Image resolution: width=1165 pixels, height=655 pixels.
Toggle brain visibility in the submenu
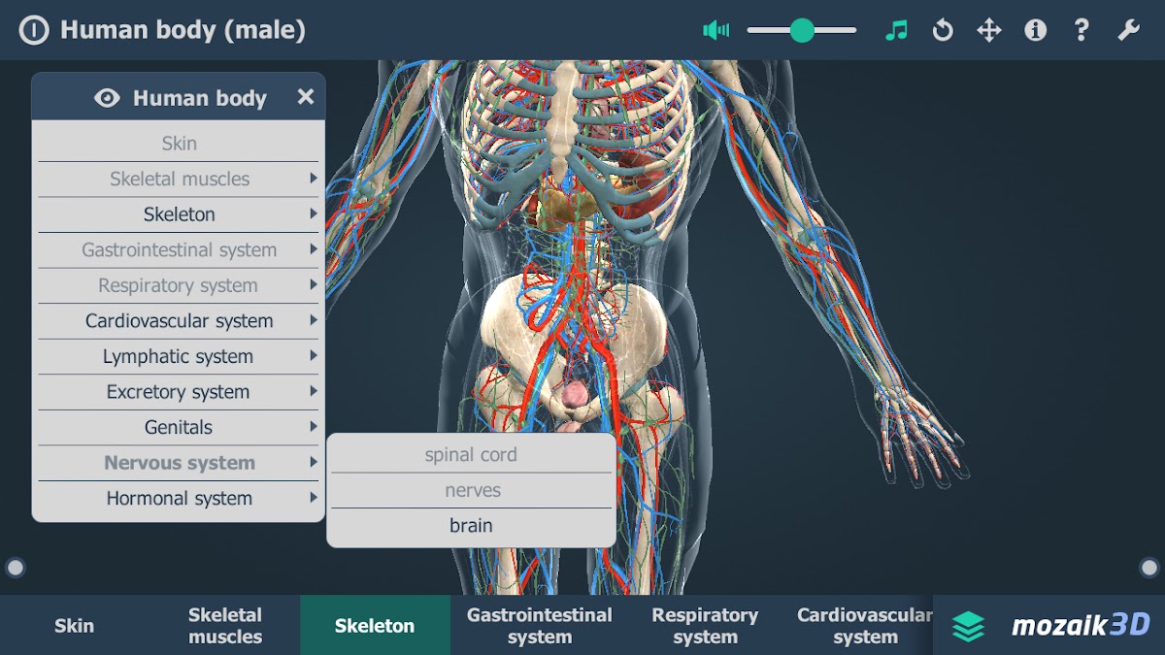pyautogui.click(x=471, y=526)
